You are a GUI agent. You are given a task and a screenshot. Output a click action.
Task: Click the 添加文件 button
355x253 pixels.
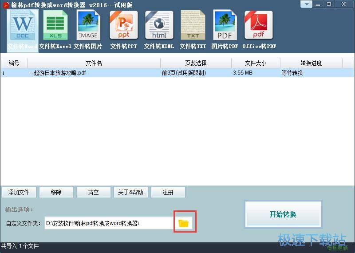pyautogui.click(x=19, y=192)
